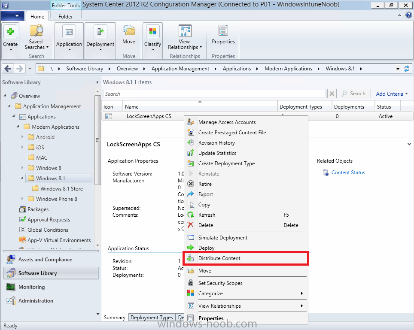Click the Retire circle-X icon
The image size is (414, 330).
point(191,184)
